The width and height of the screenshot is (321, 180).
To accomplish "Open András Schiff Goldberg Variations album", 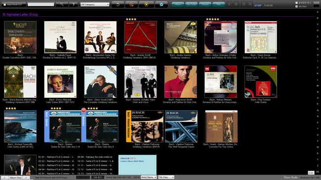I will [x=140, y=37].
